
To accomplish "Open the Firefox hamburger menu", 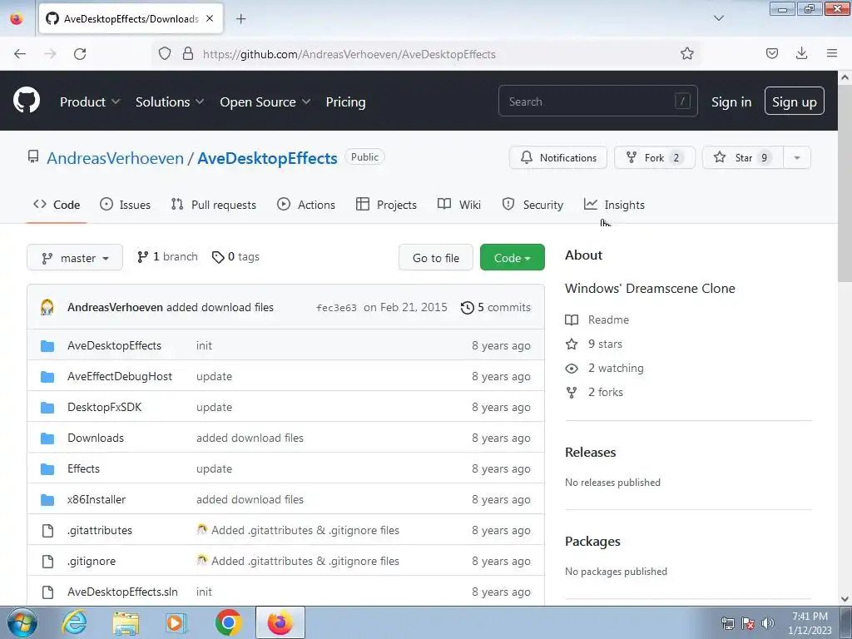I will 832,53.
